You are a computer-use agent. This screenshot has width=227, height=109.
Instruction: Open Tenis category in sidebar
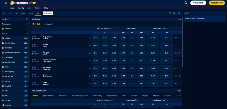point(15,67)
